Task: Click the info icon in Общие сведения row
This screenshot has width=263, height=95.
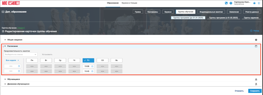Action: (256, 40)
